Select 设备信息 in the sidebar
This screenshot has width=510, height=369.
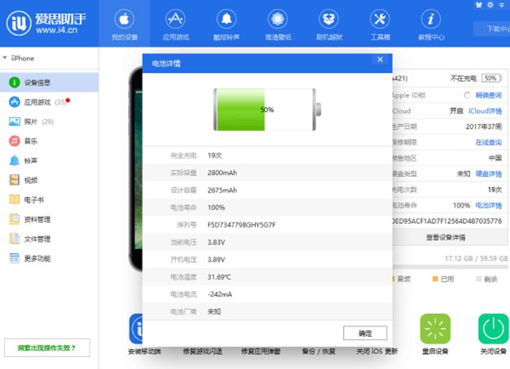pos(49,82)
